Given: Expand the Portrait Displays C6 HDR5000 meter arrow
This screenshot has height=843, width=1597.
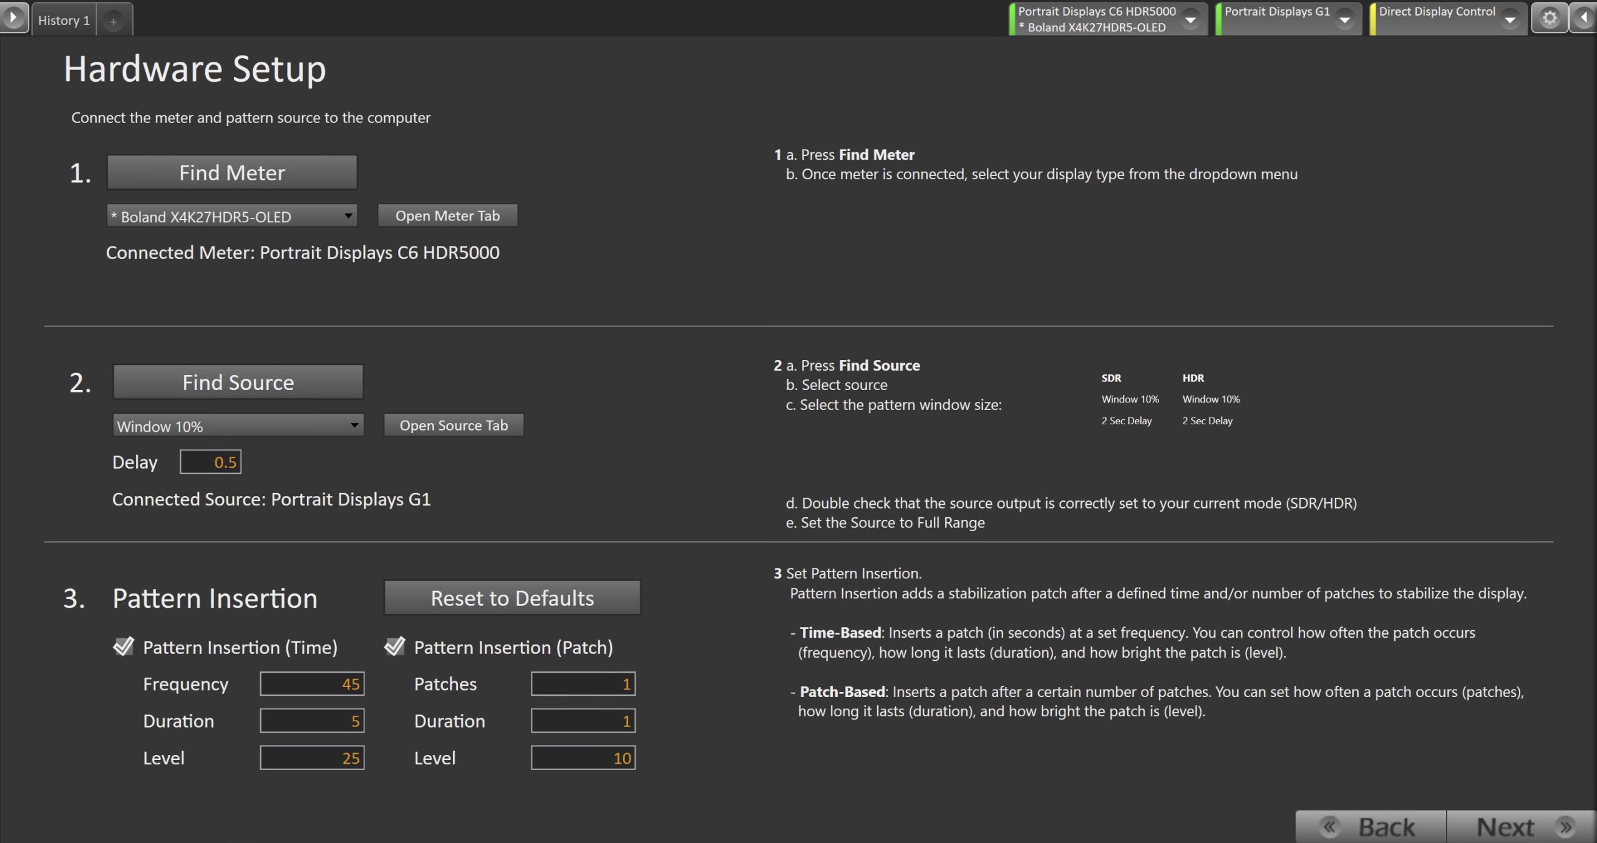Looking at the screenshot, I should pyautogui.click(x=1190, y=20).
